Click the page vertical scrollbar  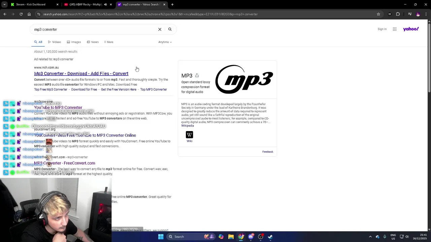pos(429,57)
